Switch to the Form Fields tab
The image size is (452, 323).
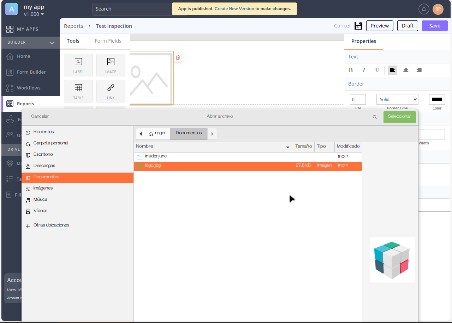tap(108, 41)
